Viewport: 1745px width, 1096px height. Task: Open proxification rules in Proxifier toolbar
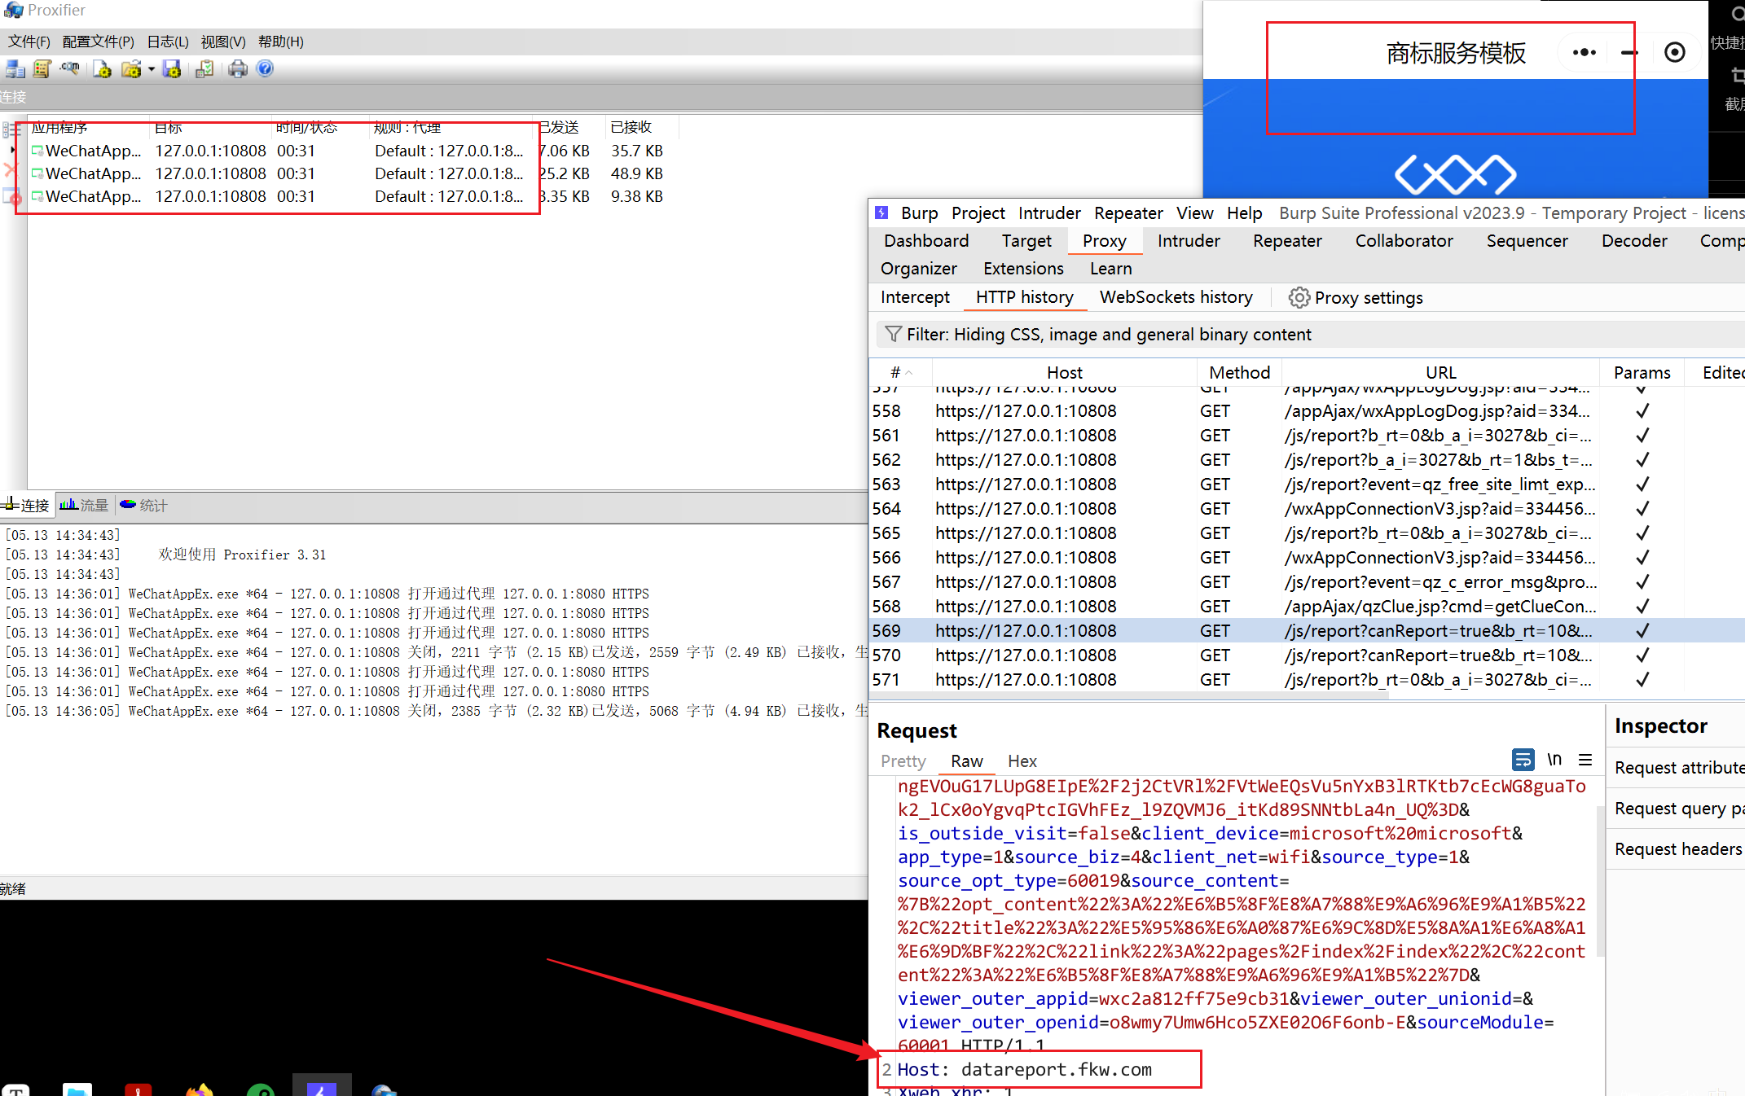pyautogui.click(x=42, y=69)
